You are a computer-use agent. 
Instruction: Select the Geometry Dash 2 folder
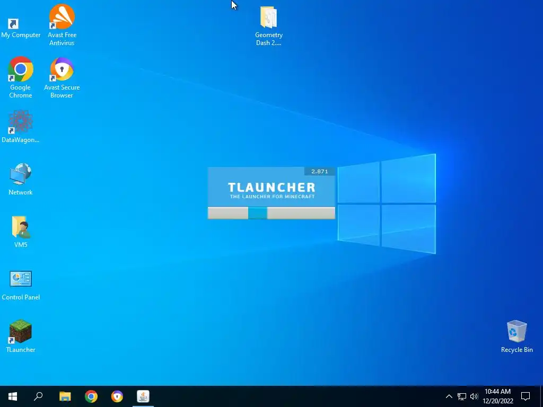point(269,26)
